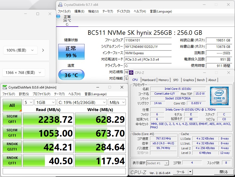Open the MB/s unit dropdown
This screenshot has height=177, width=235.
tap(117, 102)
